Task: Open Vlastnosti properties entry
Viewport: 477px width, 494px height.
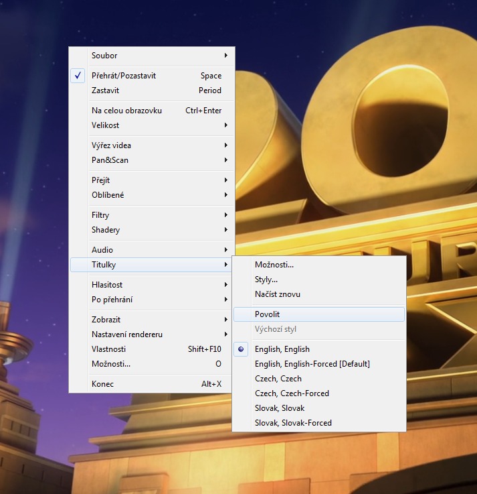Action: coord(151,349)
